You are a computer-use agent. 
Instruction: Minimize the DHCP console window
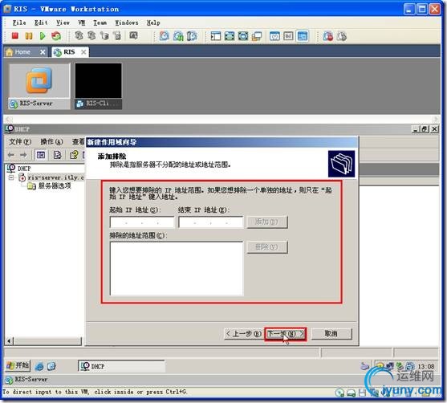pos(416,129)
